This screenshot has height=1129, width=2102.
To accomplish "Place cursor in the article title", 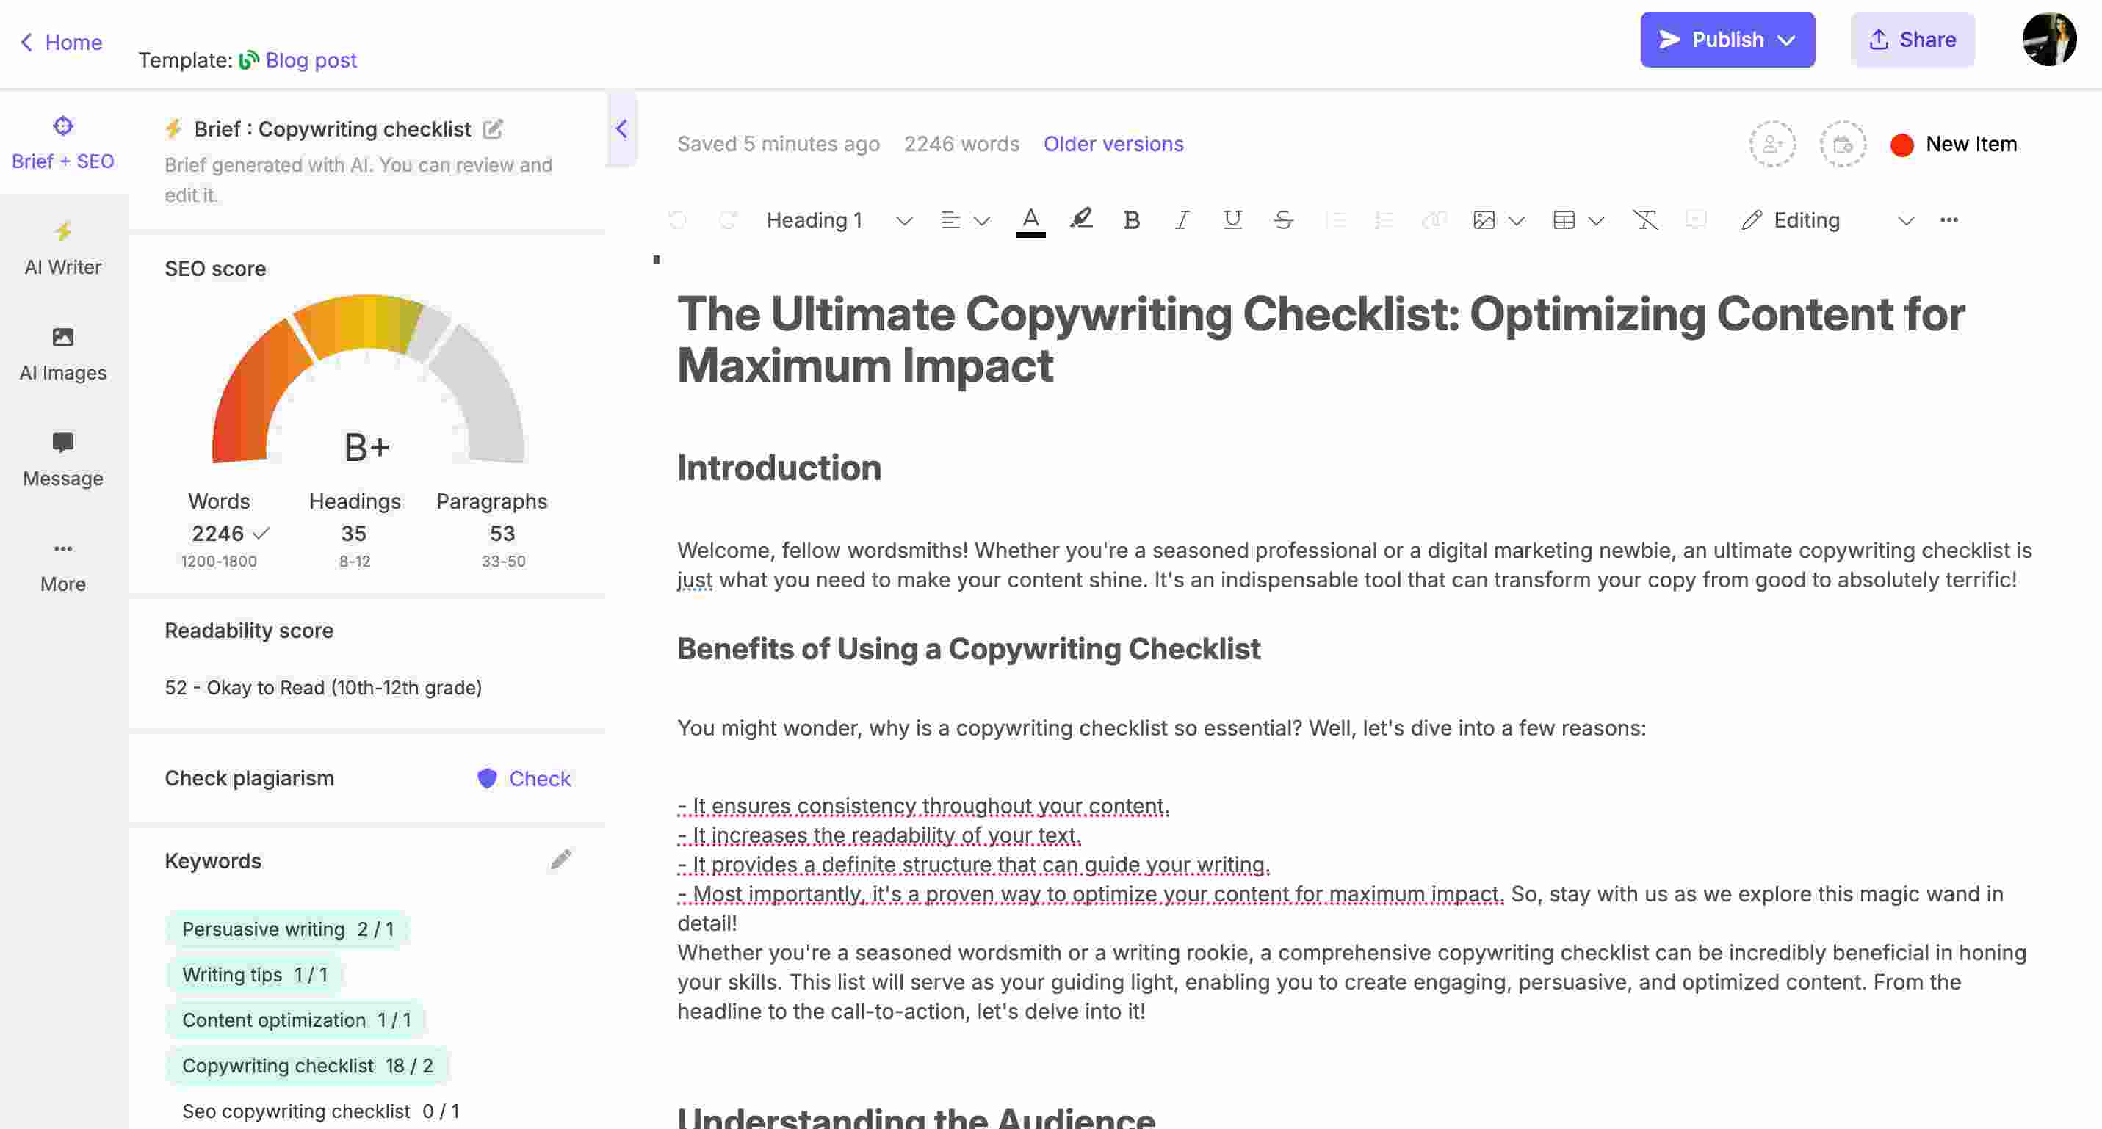I will click(1321, 338).
